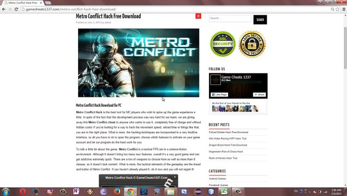
Task: Click the gold 100% Secure badge
Action: pyautogui.click(x=252, y=44)
